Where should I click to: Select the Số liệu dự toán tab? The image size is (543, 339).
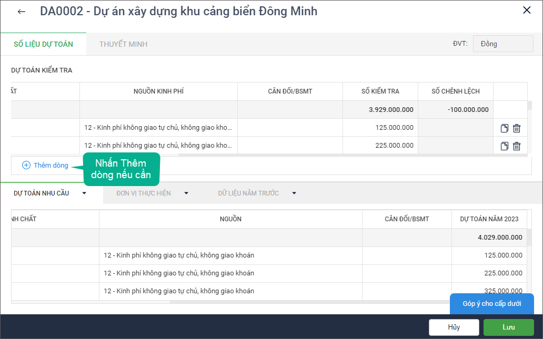(43, 44)
